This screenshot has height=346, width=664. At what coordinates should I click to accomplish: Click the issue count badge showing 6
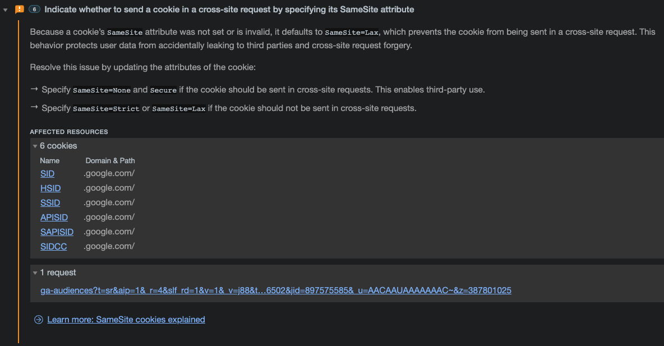pyautogui.click(x=34, y=10)
